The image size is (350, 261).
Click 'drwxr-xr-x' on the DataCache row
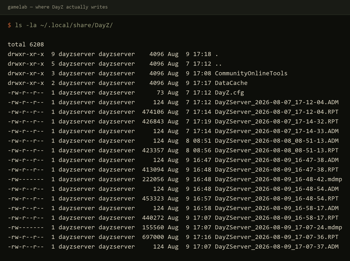click(26, 83)
